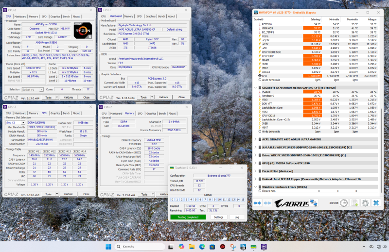
Task: Click TestMem5 status thread box 15
Action: (x=243, y=200)
